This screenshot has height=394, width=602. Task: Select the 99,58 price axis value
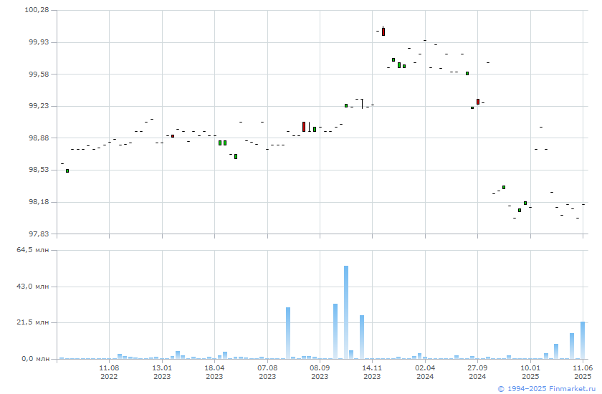click(x=39, y=74)
